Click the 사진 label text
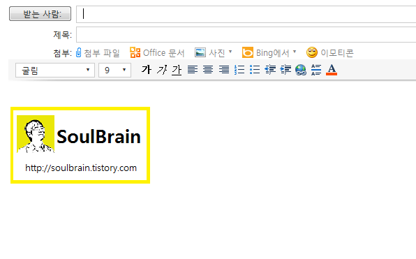The image size is (416, 259). tap(217, 53)
